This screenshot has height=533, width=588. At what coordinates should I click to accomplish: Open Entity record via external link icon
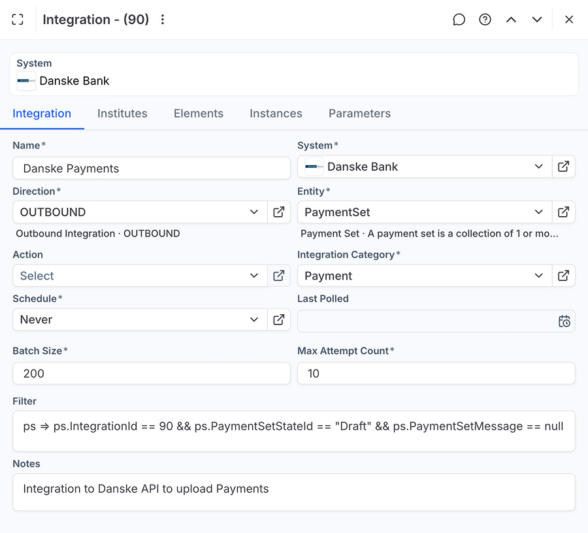coord(563,212)
